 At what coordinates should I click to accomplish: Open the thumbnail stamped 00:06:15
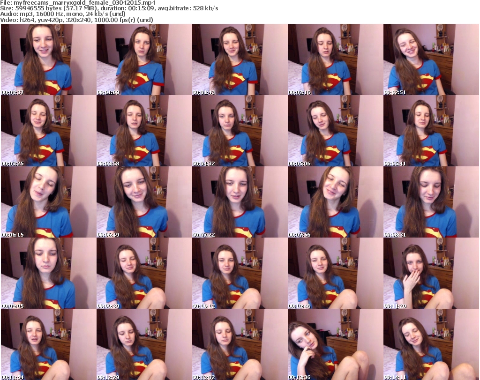coord(48,202)
